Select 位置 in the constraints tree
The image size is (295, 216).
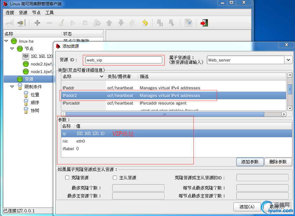(x=35, y=95)
